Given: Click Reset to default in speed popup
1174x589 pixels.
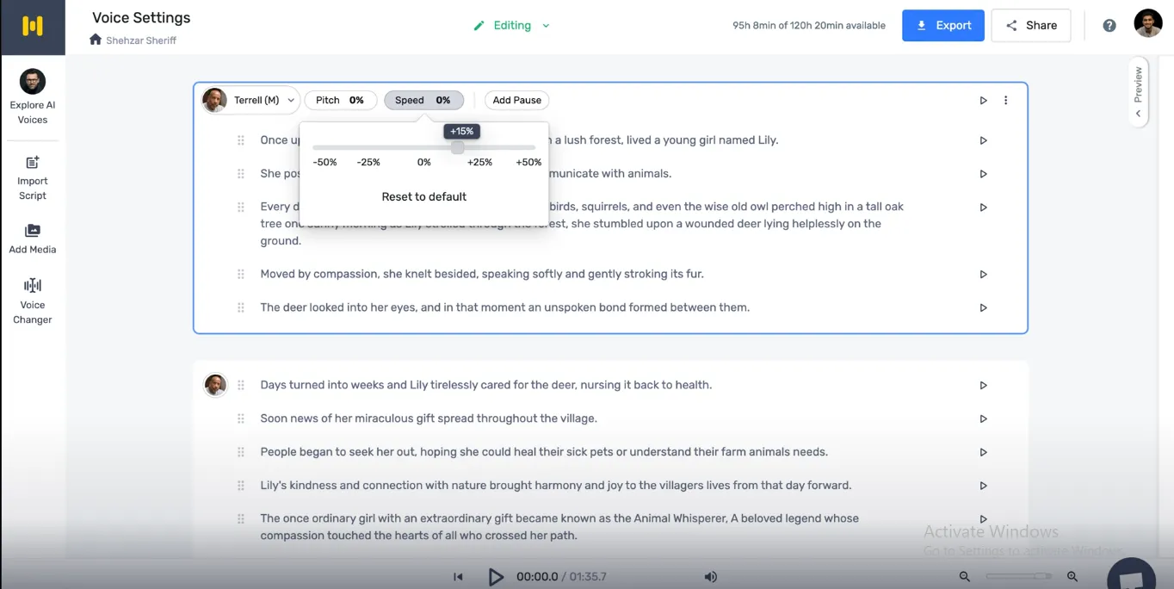Looking at the screenshot, I should (424, 196).
